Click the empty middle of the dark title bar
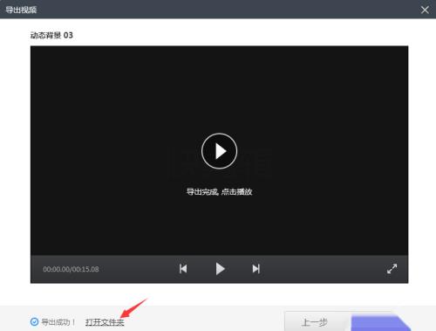This screenshot has width=436, height=331. click(x=218, y=10)
